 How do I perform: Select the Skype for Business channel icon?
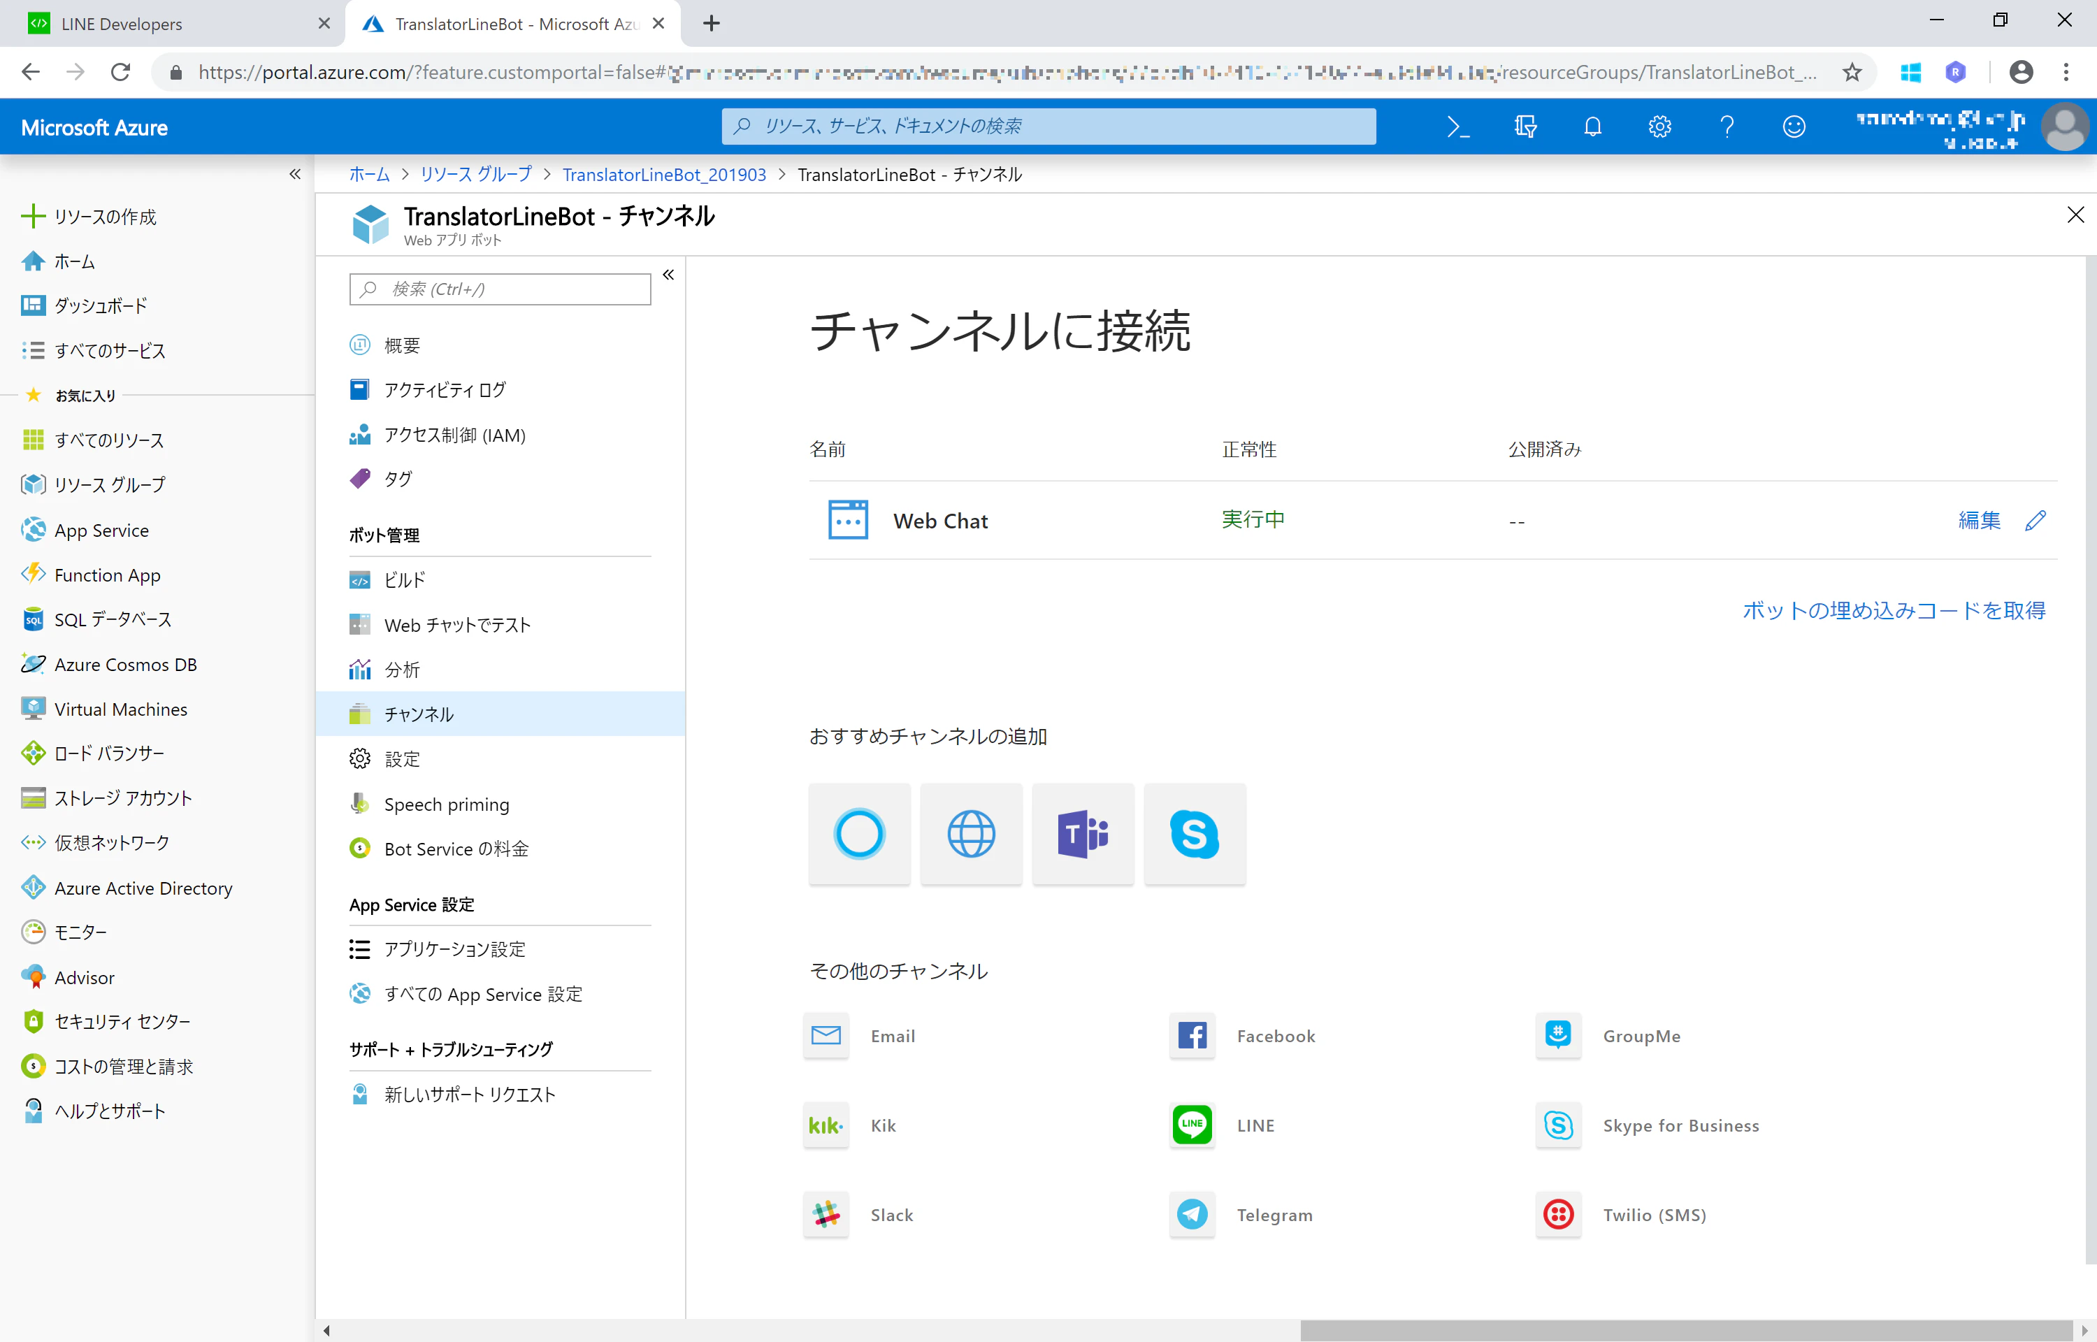[x=1558, y=1124]
